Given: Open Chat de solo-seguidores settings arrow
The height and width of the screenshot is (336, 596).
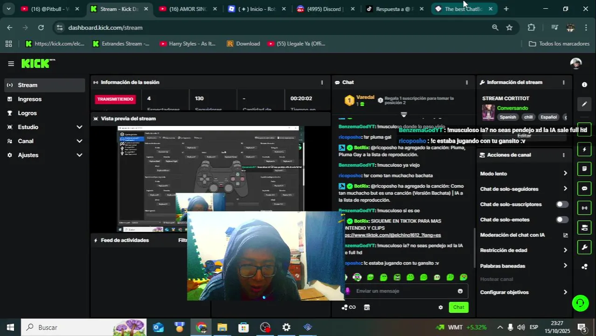Looking at the screenshot, I should (565, 189).
